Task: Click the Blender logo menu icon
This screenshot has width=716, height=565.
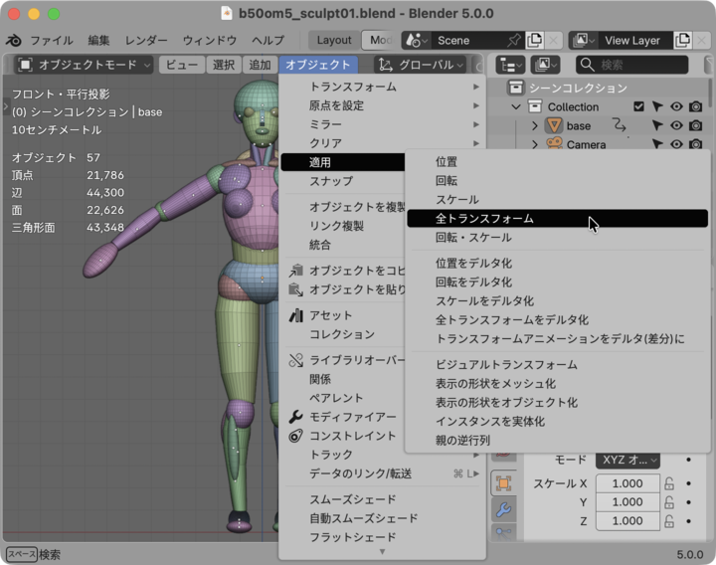Action: click(14, 40)
